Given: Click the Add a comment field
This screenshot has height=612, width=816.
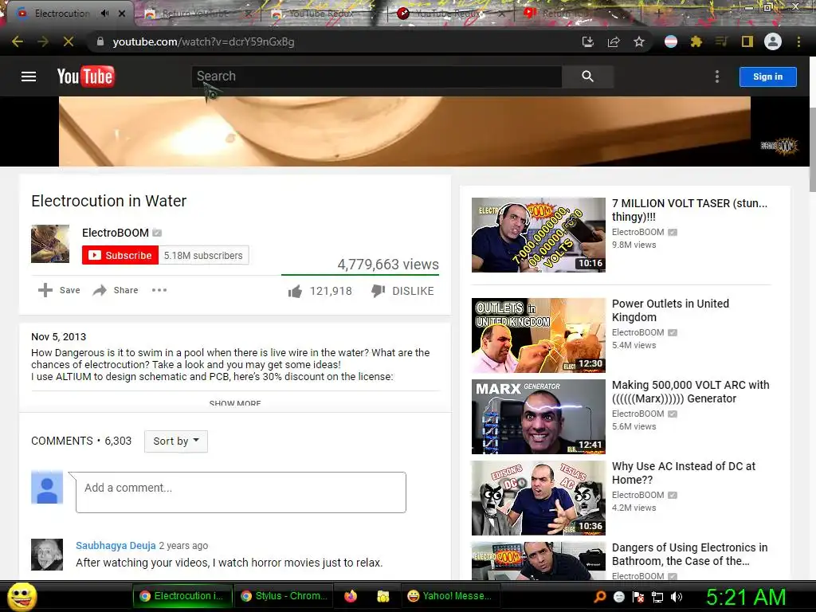Looking at the screenshot, I should (241, 492).
